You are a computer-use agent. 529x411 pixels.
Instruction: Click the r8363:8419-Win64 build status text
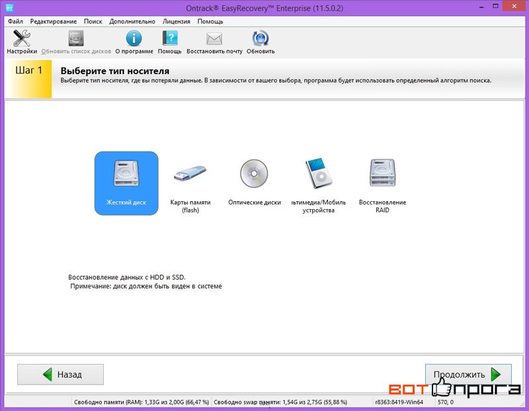(x=399, y=402)
